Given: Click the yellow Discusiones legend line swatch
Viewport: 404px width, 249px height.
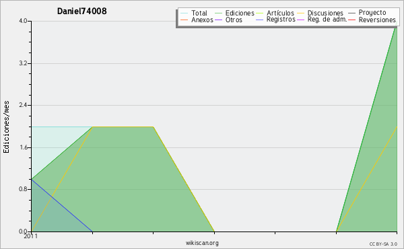Looking at the screenshot, I should [300, 13].
